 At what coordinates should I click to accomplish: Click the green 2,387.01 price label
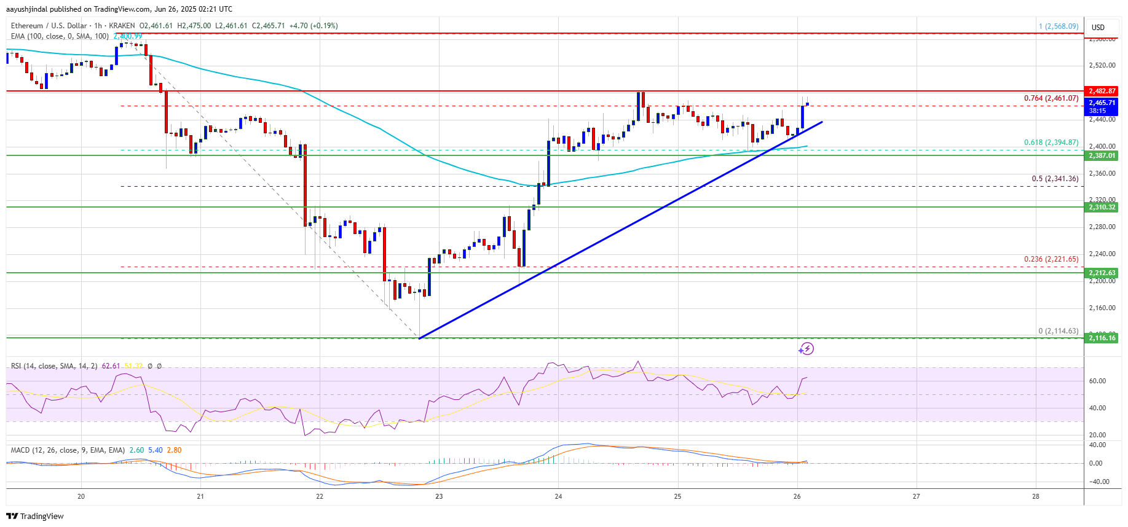(x=1102, y=155)
